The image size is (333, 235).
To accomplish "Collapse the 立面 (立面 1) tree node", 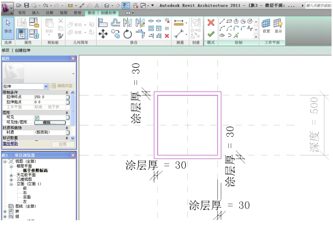I will point(11,184).
